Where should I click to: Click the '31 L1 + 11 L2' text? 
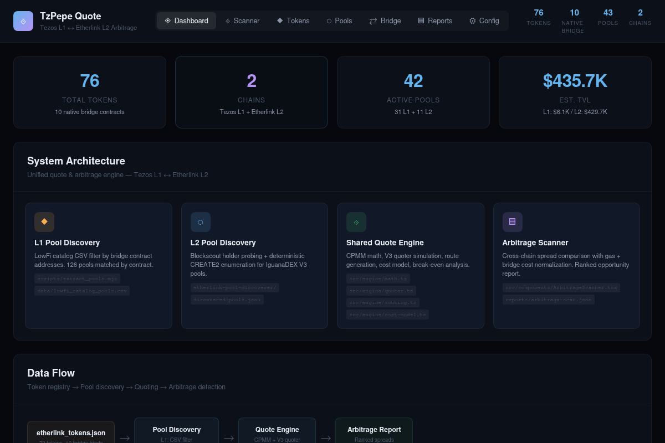point(413,112)
